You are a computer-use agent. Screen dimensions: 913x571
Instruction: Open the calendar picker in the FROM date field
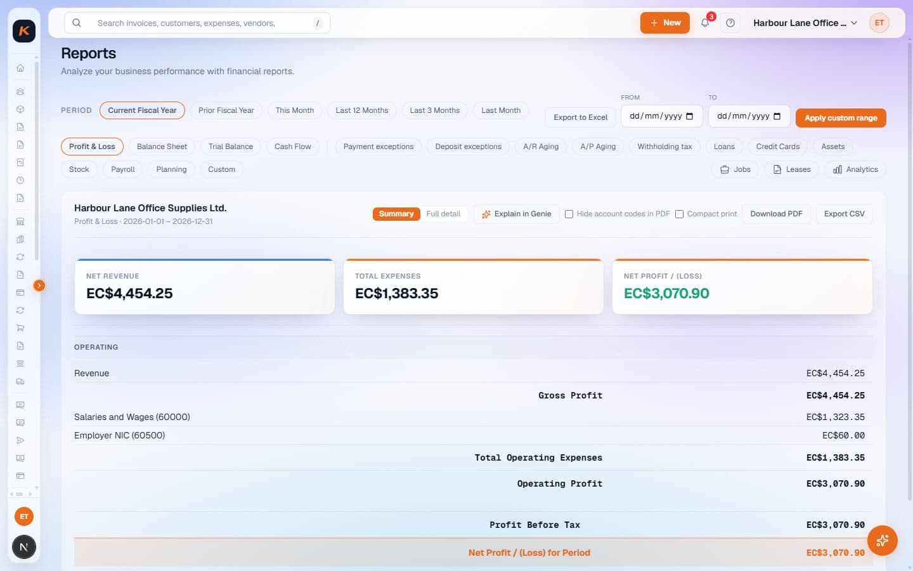(690, 116)
